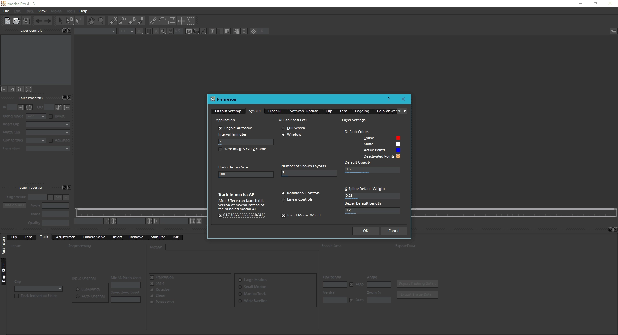The width and height of the screenshot is (618, 335).
Task: Select the Scale tool
Action: [x=172, y=21]
